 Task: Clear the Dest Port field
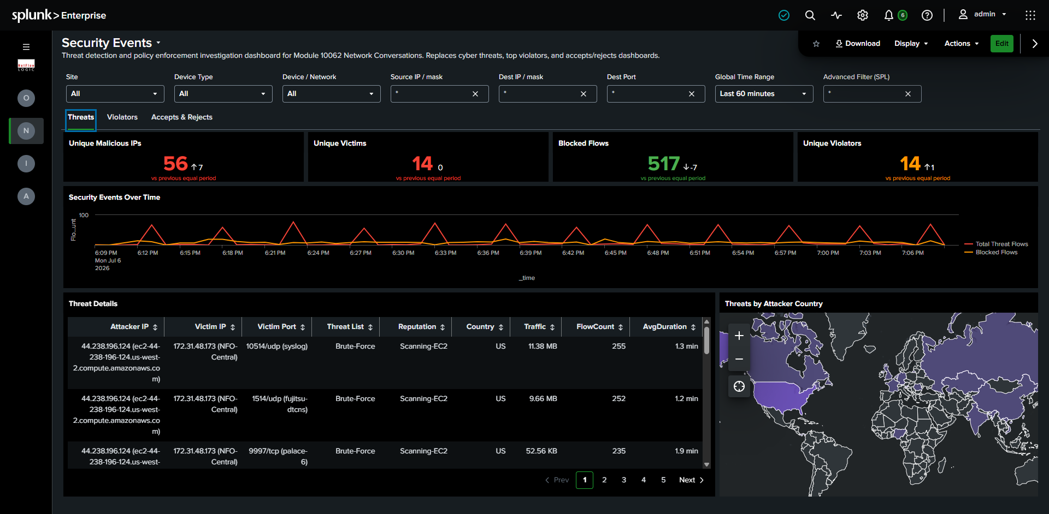click(692, 94)
